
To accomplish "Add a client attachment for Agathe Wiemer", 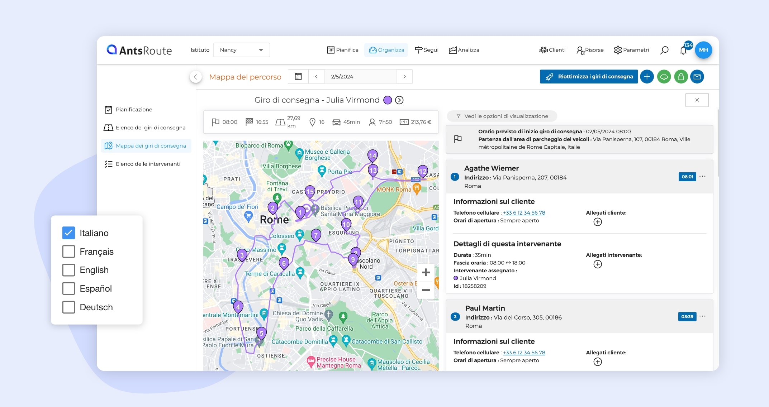I will pyautogui.click(x=597, y=222).
